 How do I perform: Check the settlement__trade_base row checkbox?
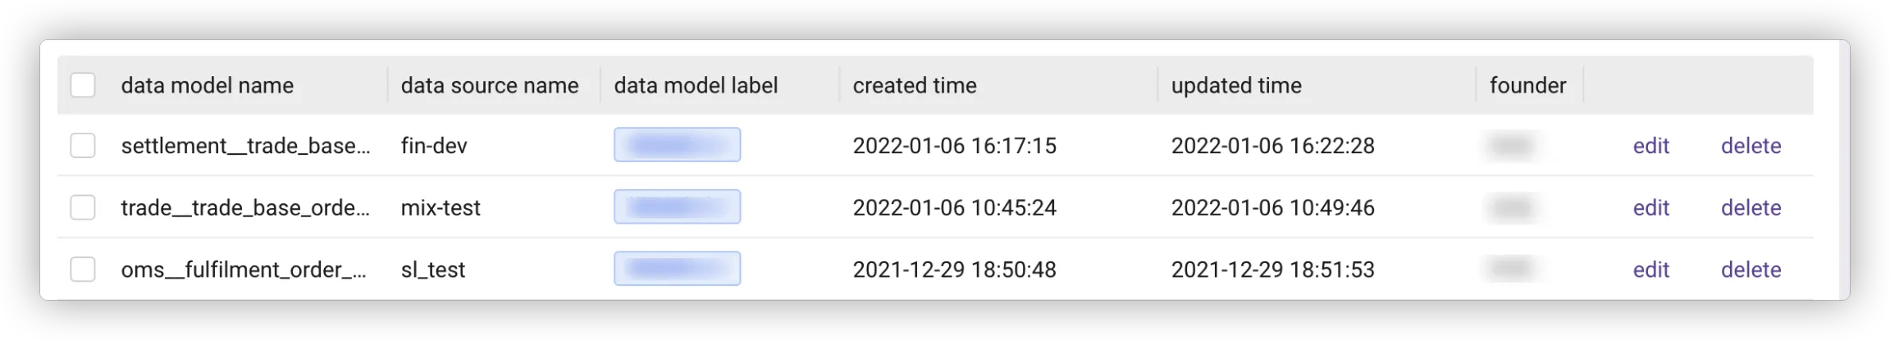coord(83,146)
